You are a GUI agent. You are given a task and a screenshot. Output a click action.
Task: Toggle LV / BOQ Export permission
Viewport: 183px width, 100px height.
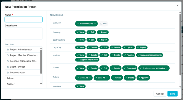pos(141,47)
